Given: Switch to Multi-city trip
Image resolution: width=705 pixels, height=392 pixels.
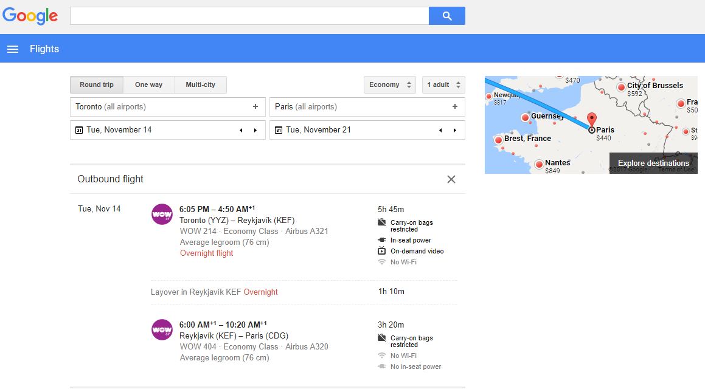Looking at the screenshot, I should pyautogui.click(x=200, y=85).
